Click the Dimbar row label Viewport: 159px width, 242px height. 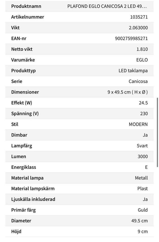19,135
